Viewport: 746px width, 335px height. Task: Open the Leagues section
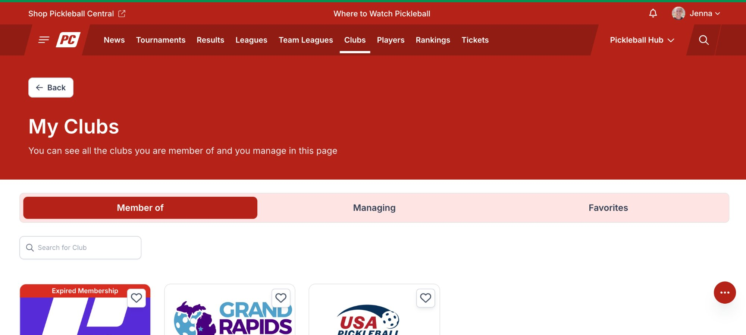coord(251,40)
